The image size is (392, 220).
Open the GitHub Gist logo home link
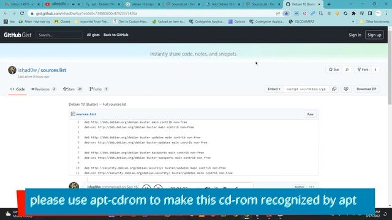(x=18, y=35)
